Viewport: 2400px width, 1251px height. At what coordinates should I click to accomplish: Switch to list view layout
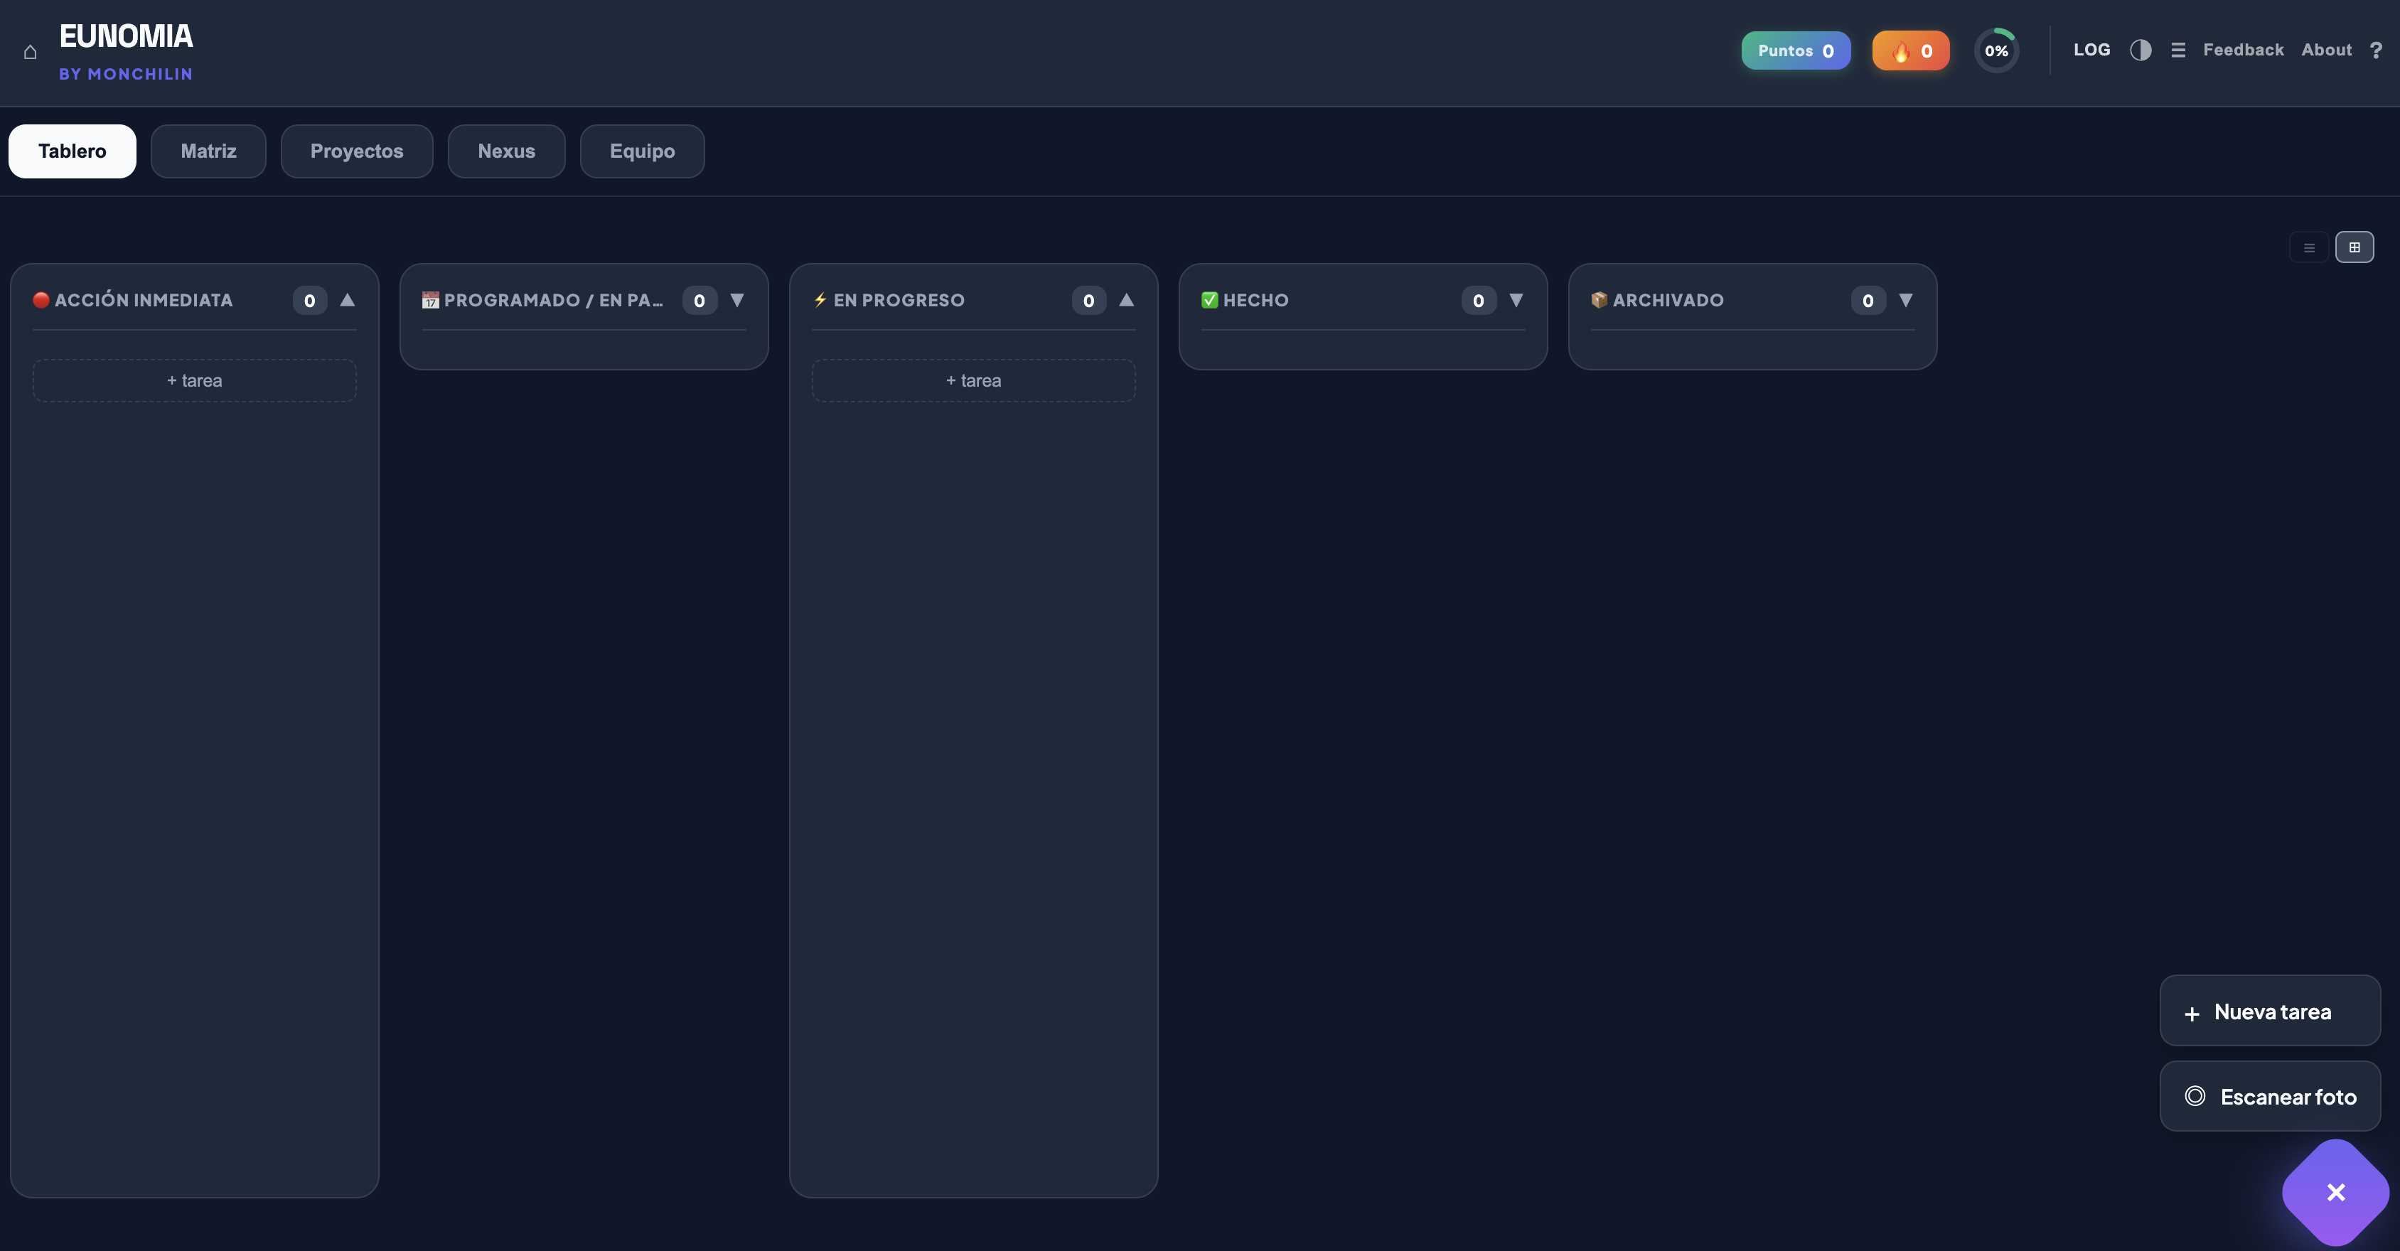point(2309,247)
